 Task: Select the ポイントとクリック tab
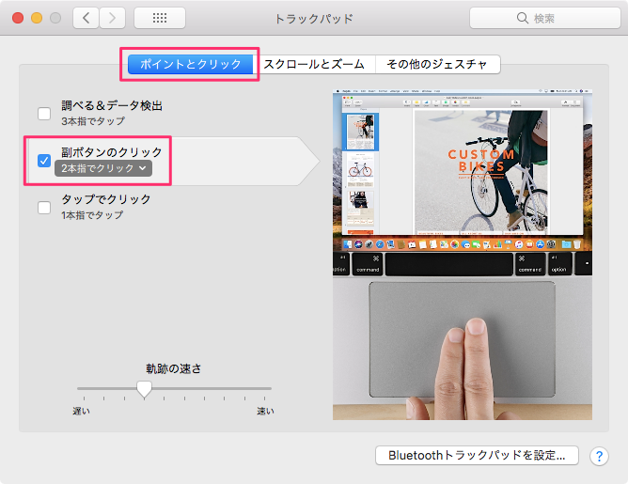click(x=191, y=64)
